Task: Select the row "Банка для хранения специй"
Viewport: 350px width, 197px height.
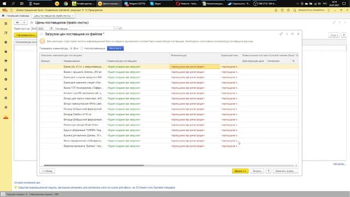Action: [x=169, y=83]
